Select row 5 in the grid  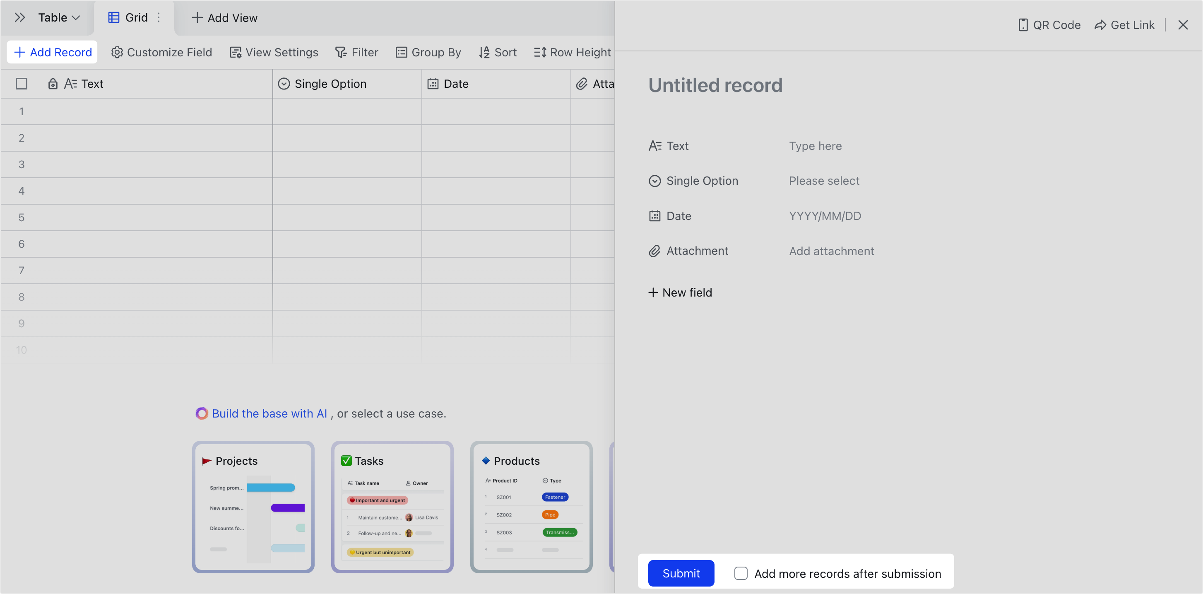[22, 217]
